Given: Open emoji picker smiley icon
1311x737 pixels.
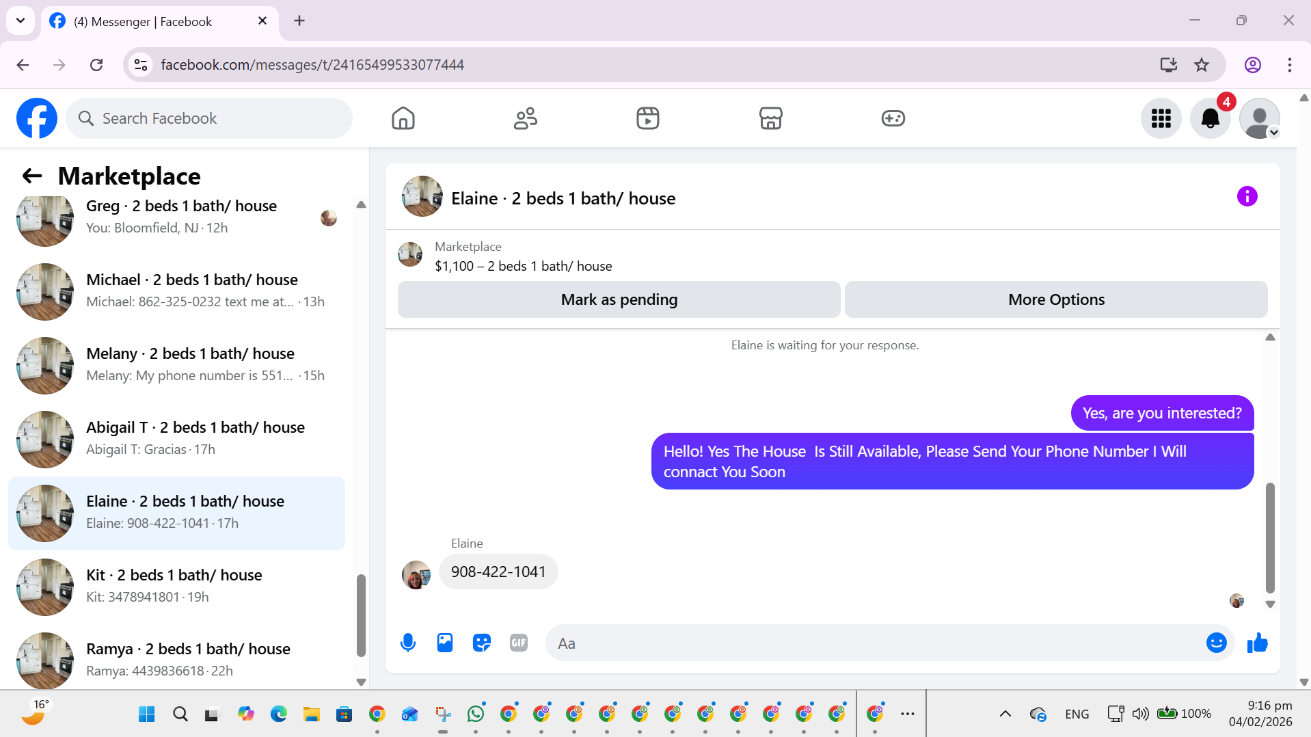Looking at the screenshot, I should point(1217,643).
